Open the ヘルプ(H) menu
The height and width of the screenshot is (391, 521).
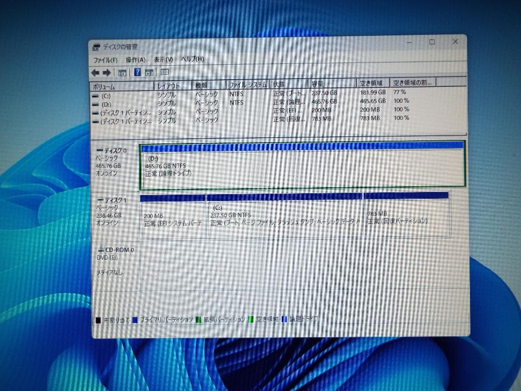(x=192, y=59)
